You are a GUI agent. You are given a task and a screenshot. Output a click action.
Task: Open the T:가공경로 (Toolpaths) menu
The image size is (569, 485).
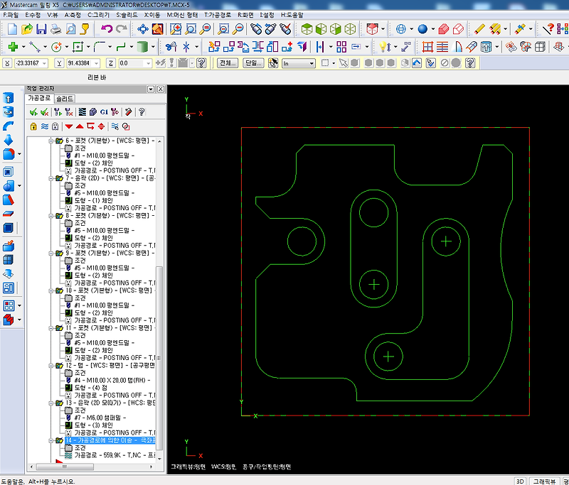(x=216, y=14)
